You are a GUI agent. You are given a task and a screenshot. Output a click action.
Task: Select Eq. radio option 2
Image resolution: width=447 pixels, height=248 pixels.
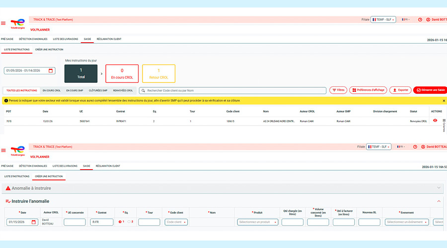128,222
